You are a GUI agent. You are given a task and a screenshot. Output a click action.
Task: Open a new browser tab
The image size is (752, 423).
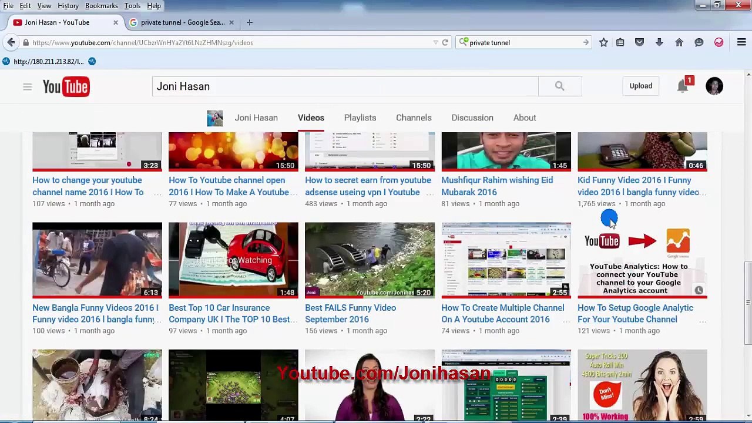click(249, 22)
